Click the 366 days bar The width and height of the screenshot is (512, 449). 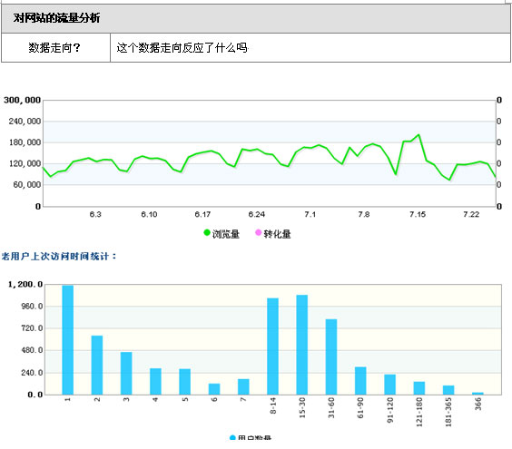point(478,393)
